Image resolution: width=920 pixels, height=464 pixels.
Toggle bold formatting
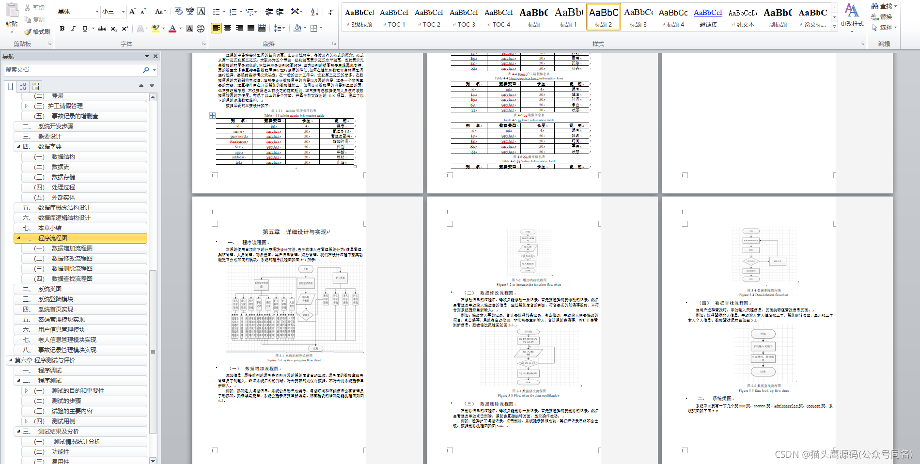click(62, 29)
